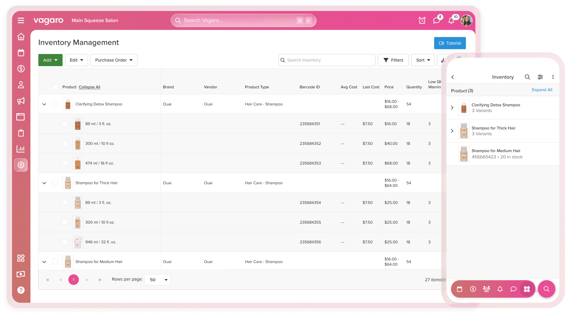This screenshot has height=316, width=565.
Task: Click the blue Tutorial button
Action: point(450,43)
